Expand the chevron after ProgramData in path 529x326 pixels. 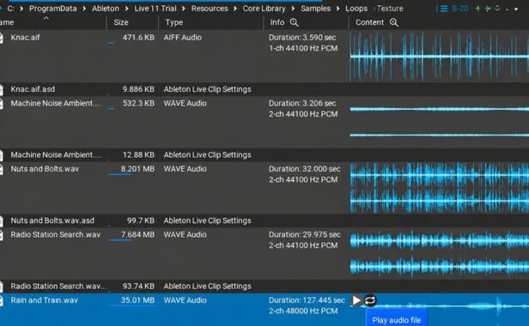tap(84, 9)
